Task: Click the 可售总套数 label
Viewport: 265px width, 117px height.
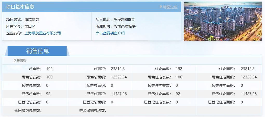Action: click(32, 77)
